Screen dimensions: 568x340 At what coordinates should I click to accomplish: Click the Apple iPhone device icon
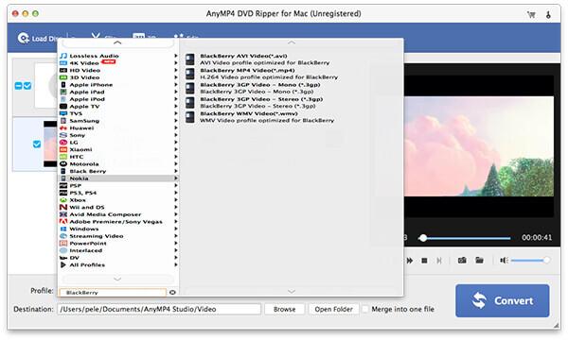63,85
